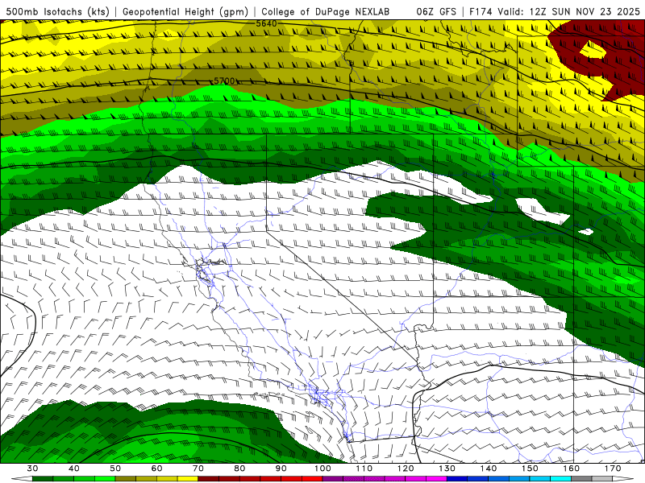Click the 'Geopotential Height (gpm)' header text
Viewport: 645px width, 483px height.
185,11
